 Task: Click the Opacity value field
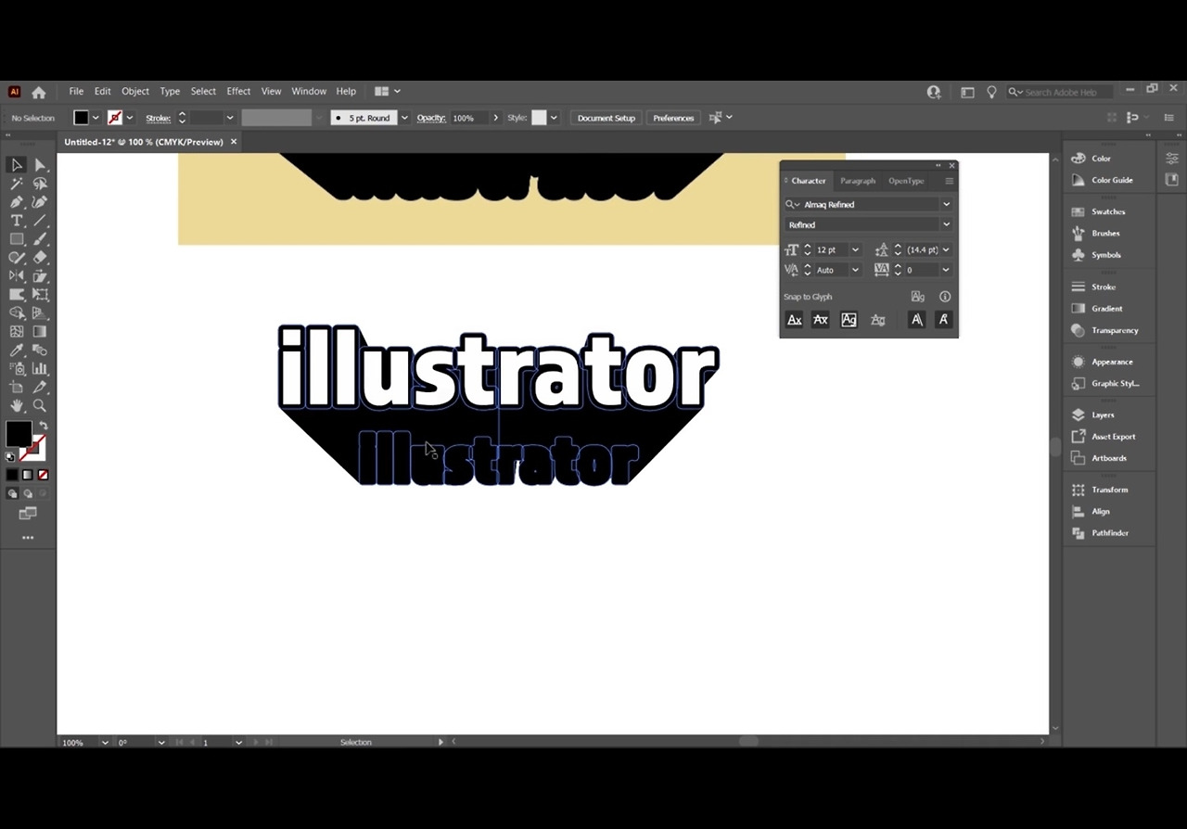click(x=469, y=118)
